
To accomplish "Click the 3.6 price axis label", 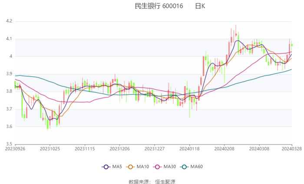I will 9,126.
